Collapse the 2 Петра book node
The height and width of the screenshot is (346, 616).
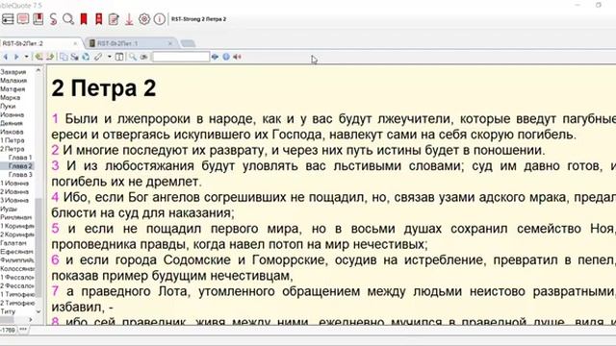coord(13,149)
